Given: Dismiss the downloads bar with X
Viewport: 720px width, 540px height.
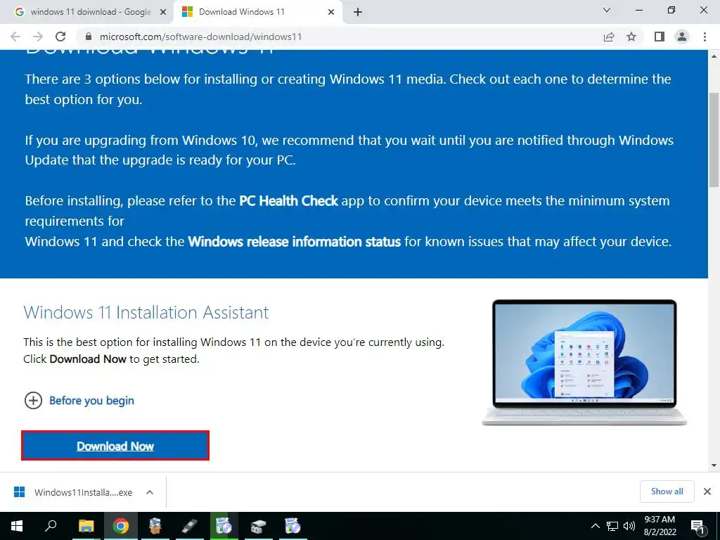Looking at the screenshot, I should (x=707, y=491).
